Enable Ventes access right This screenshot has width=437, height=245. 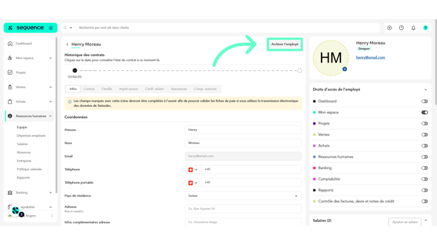click(425, 135)
